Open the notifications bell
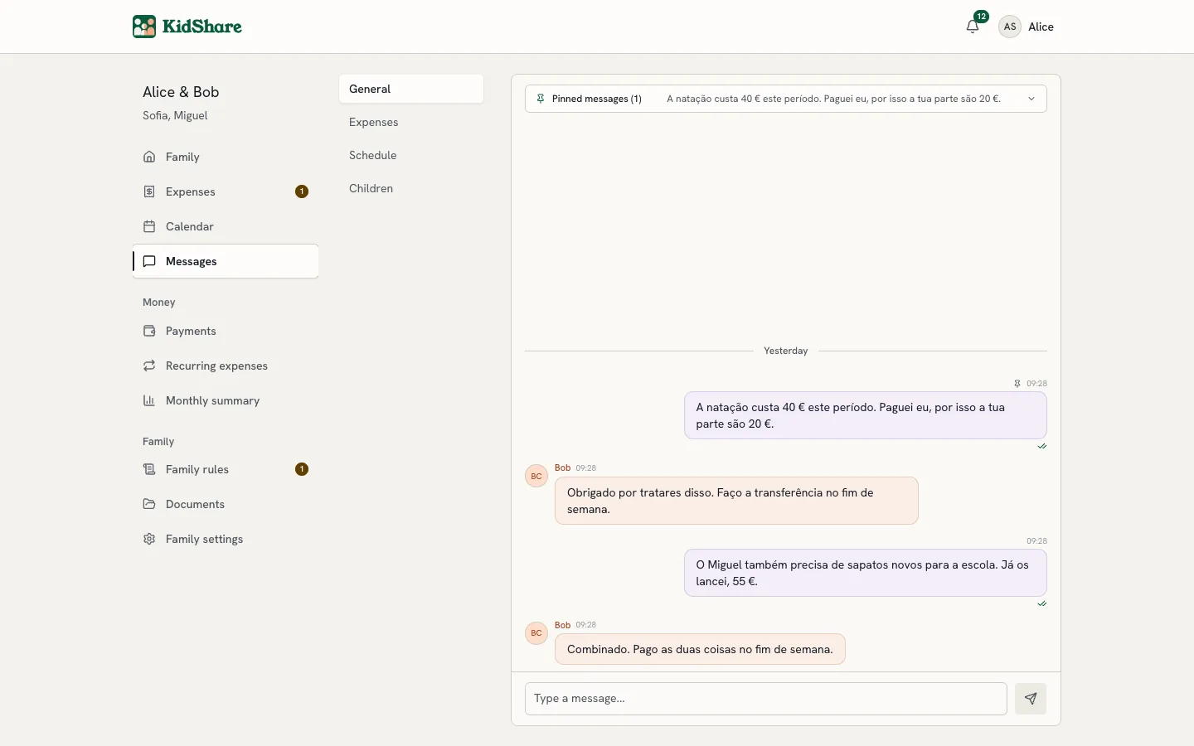Screen dimensions: 1194x746 point(973,27)
